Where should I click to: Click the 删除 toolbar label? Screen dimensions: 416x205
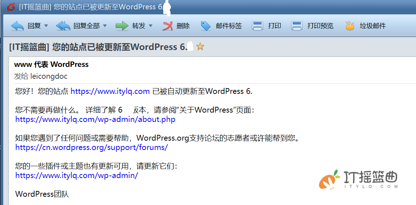tap(183, 26)
